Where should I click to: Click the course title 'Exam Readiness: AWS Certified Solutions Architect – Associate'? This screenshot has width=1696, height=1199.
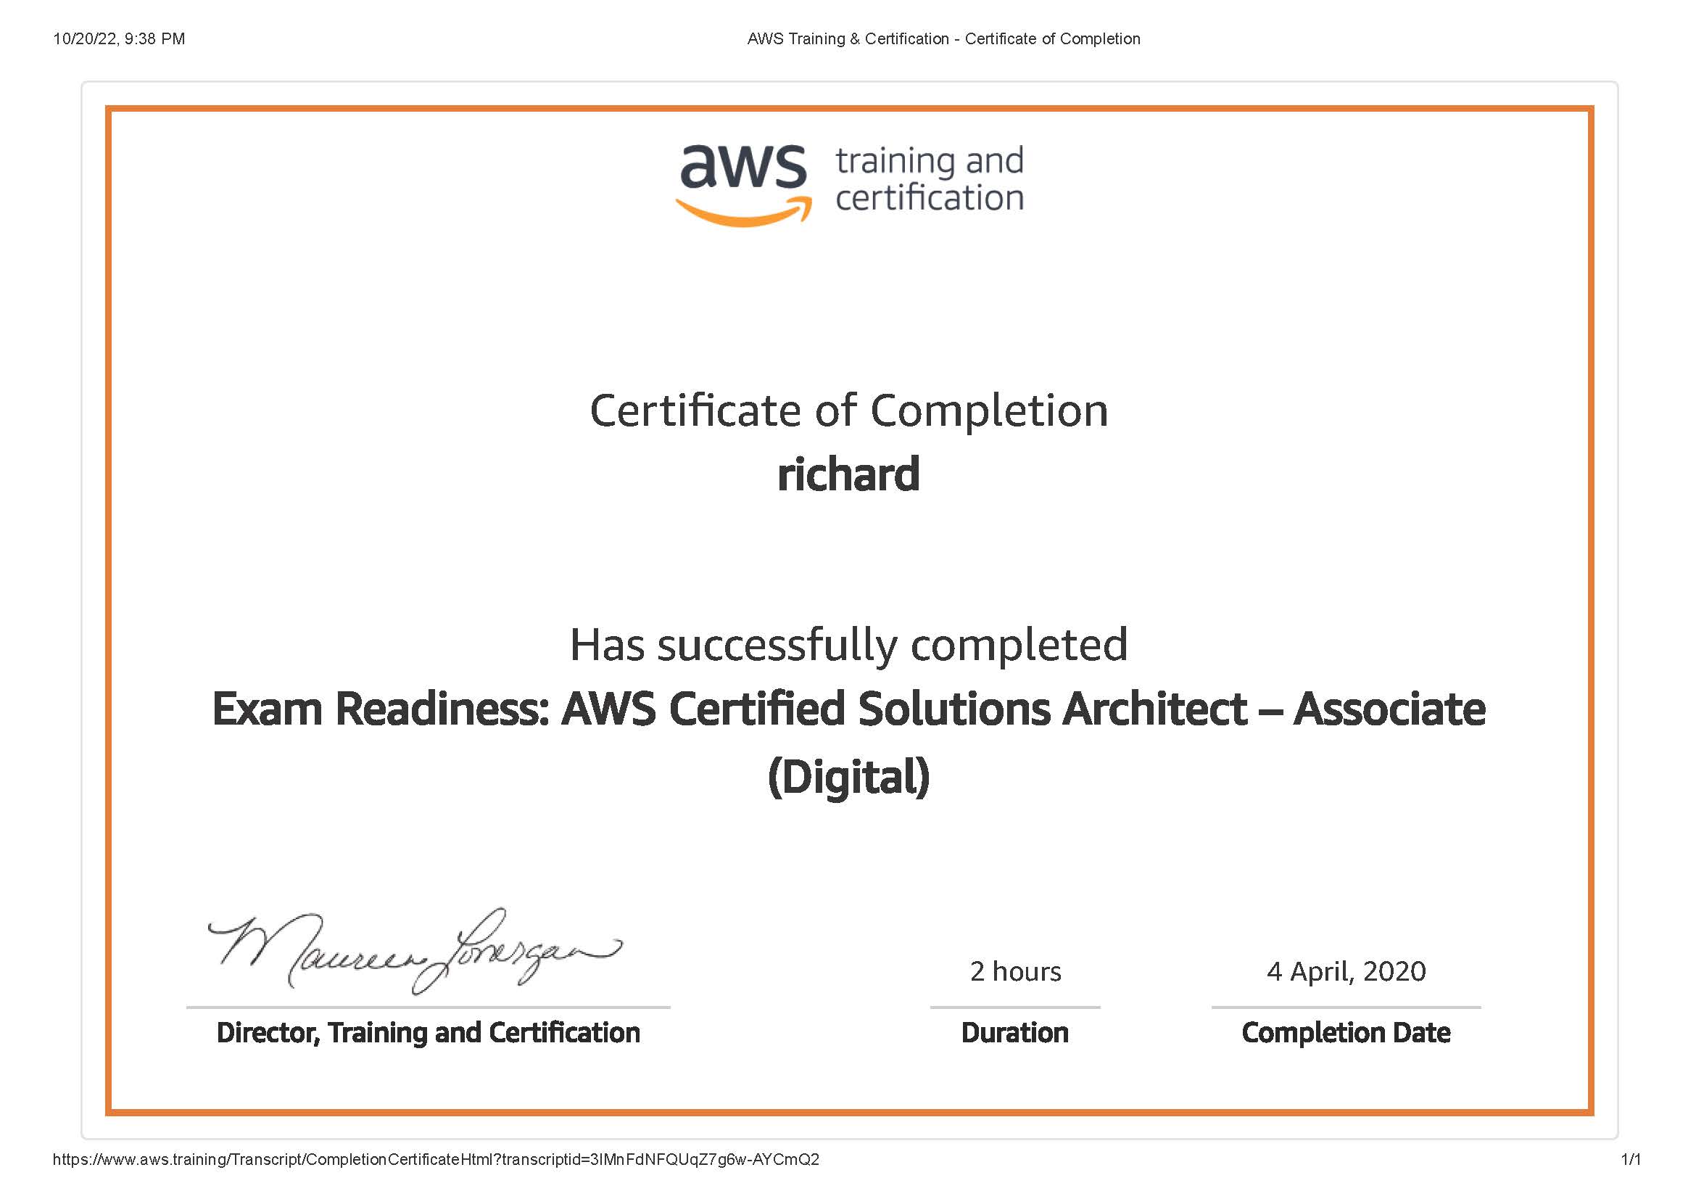point(849,709)
